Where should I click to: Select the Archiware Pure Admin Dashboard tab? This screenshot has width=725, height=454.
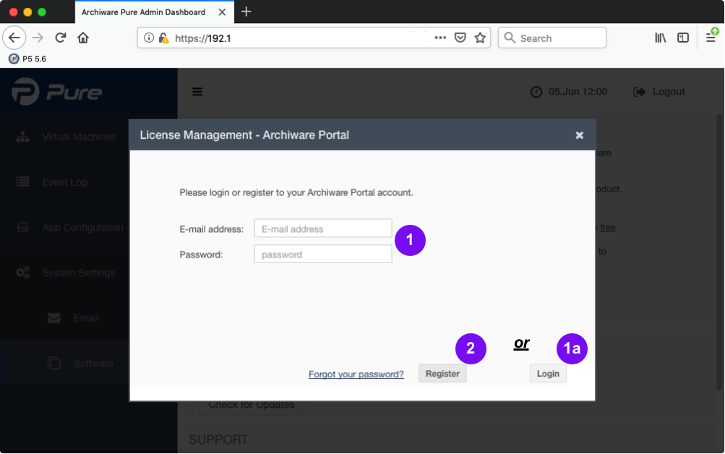(x=155, y=12)
